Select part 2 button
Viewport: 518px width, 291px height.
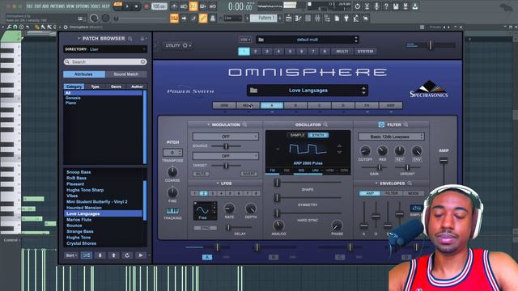point(256,52)
